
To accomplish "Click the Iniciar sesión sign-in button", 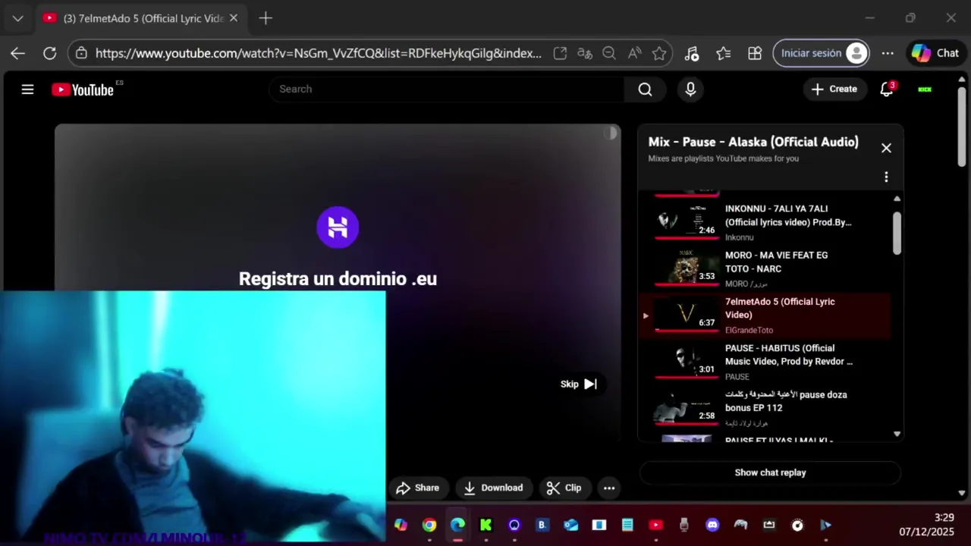I will (822, 53).
